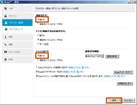Click the info icon beside 通知
Screen dimensions: 137x105
5,37
